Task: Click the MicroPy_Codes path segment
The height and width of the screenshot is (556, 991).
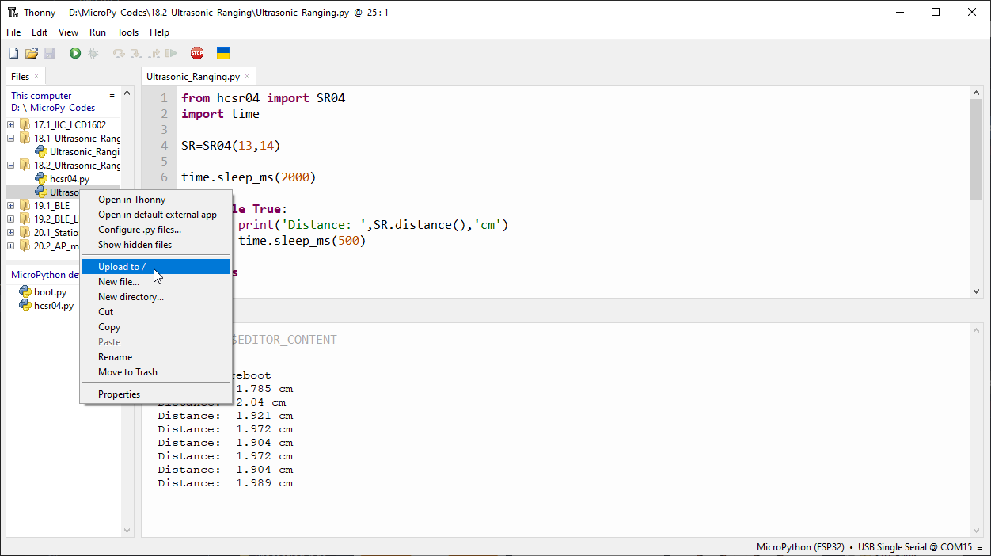Action: pos(63,108)
